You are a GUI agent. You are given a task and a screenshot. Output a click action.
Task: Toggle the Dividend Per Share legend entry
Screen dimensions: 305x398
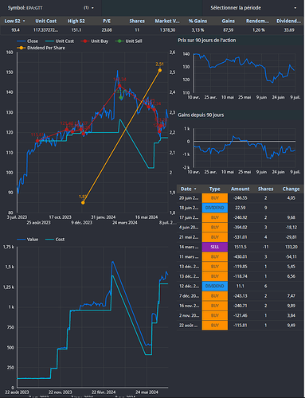(x=41, y=48)
